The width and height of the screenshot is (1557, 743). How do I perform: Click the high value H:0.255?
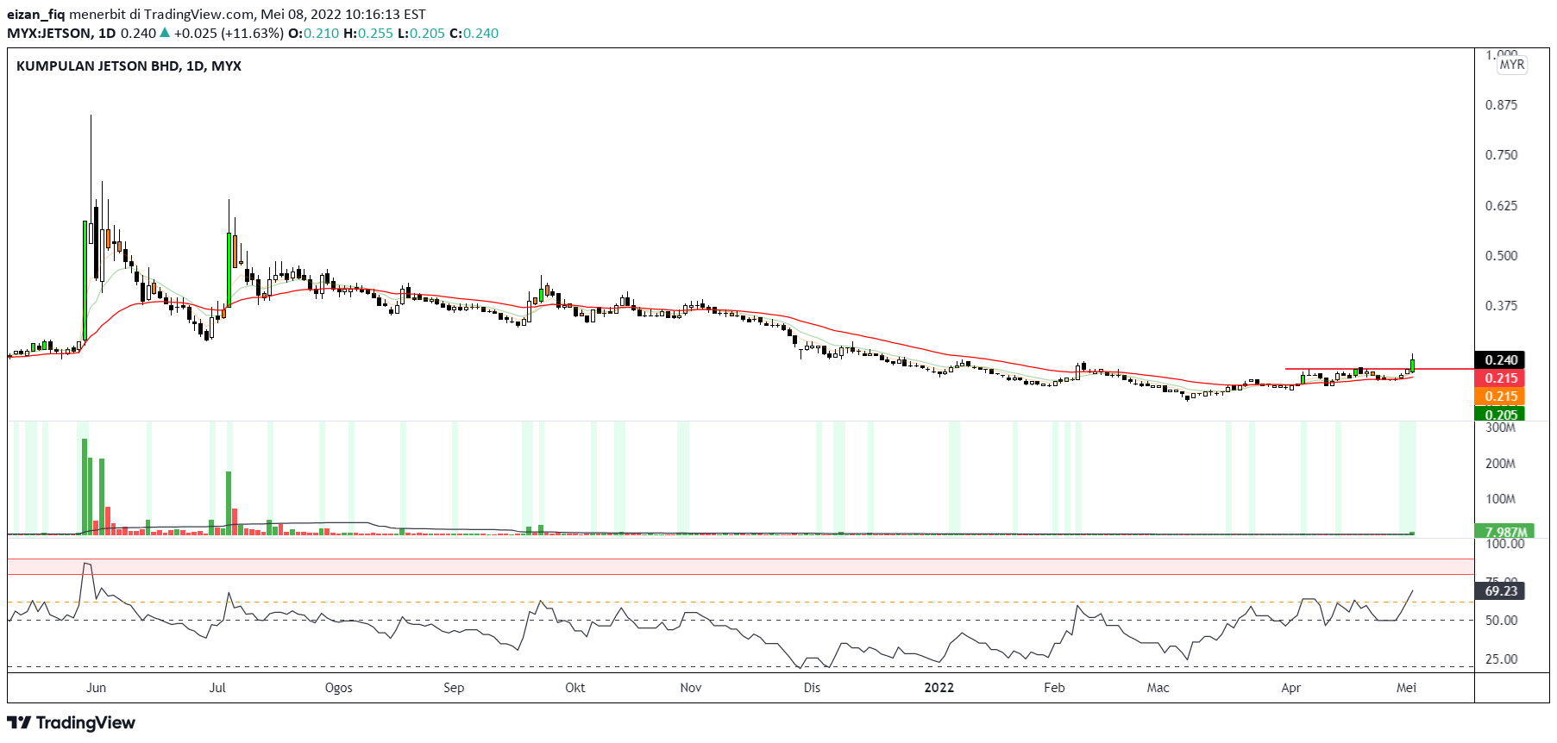[368, 33]
